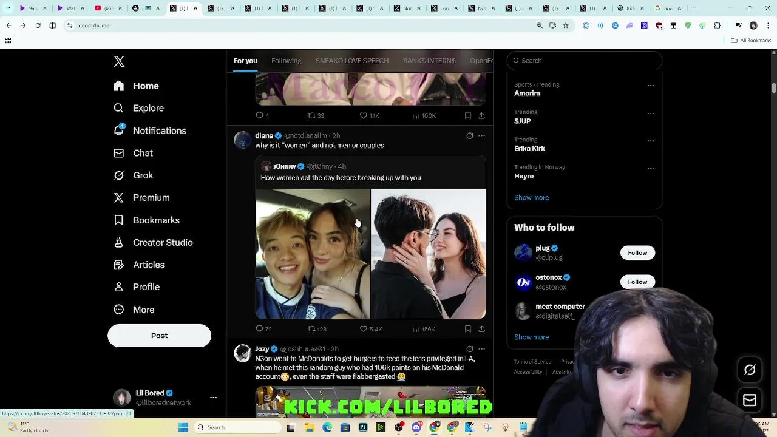Open Photoshop from the taskbar
This screenshot has height=437, width=777.
click(363, 427)
